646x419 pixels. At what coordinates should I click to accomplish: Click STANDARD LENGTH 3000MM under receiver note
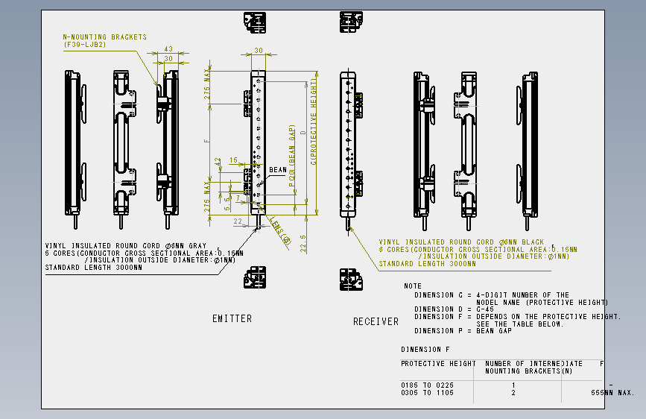[427, 264]
